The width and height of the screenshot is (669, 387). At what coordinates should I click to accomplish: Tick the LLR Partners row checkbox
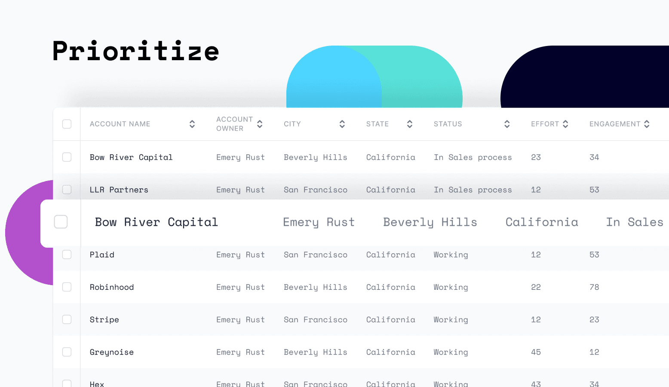point(67,190)
